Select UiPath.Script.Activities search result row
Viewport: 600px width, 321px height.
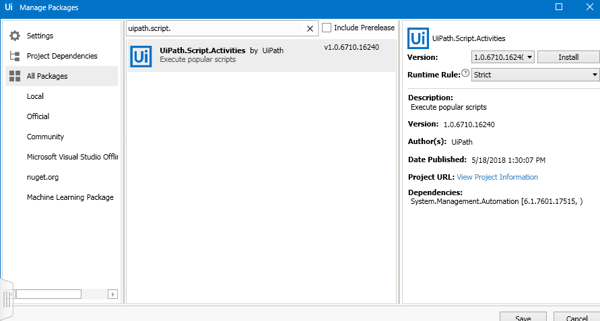261,57
